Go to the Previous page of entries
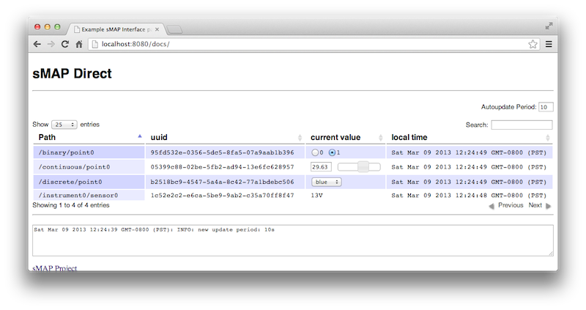The height and width of the screenshot is (310, 586). 506,205
